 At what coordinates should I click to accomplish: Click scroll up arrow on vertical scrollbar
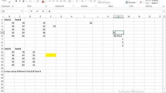pos(164,17)
